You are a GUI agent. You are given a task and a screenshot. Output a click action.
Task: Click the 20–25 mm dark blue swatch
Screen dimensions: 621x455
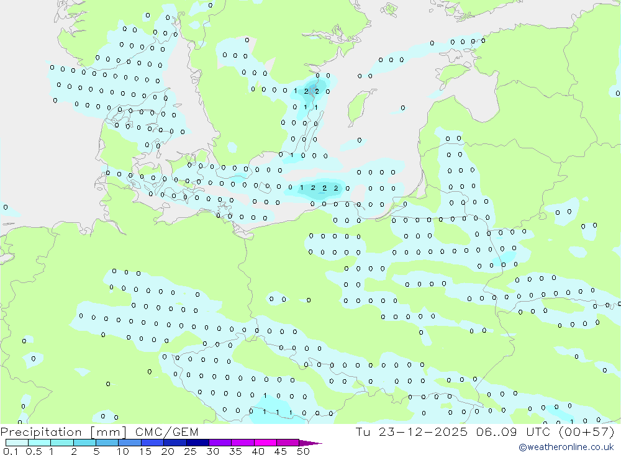(x=175, y=443)
